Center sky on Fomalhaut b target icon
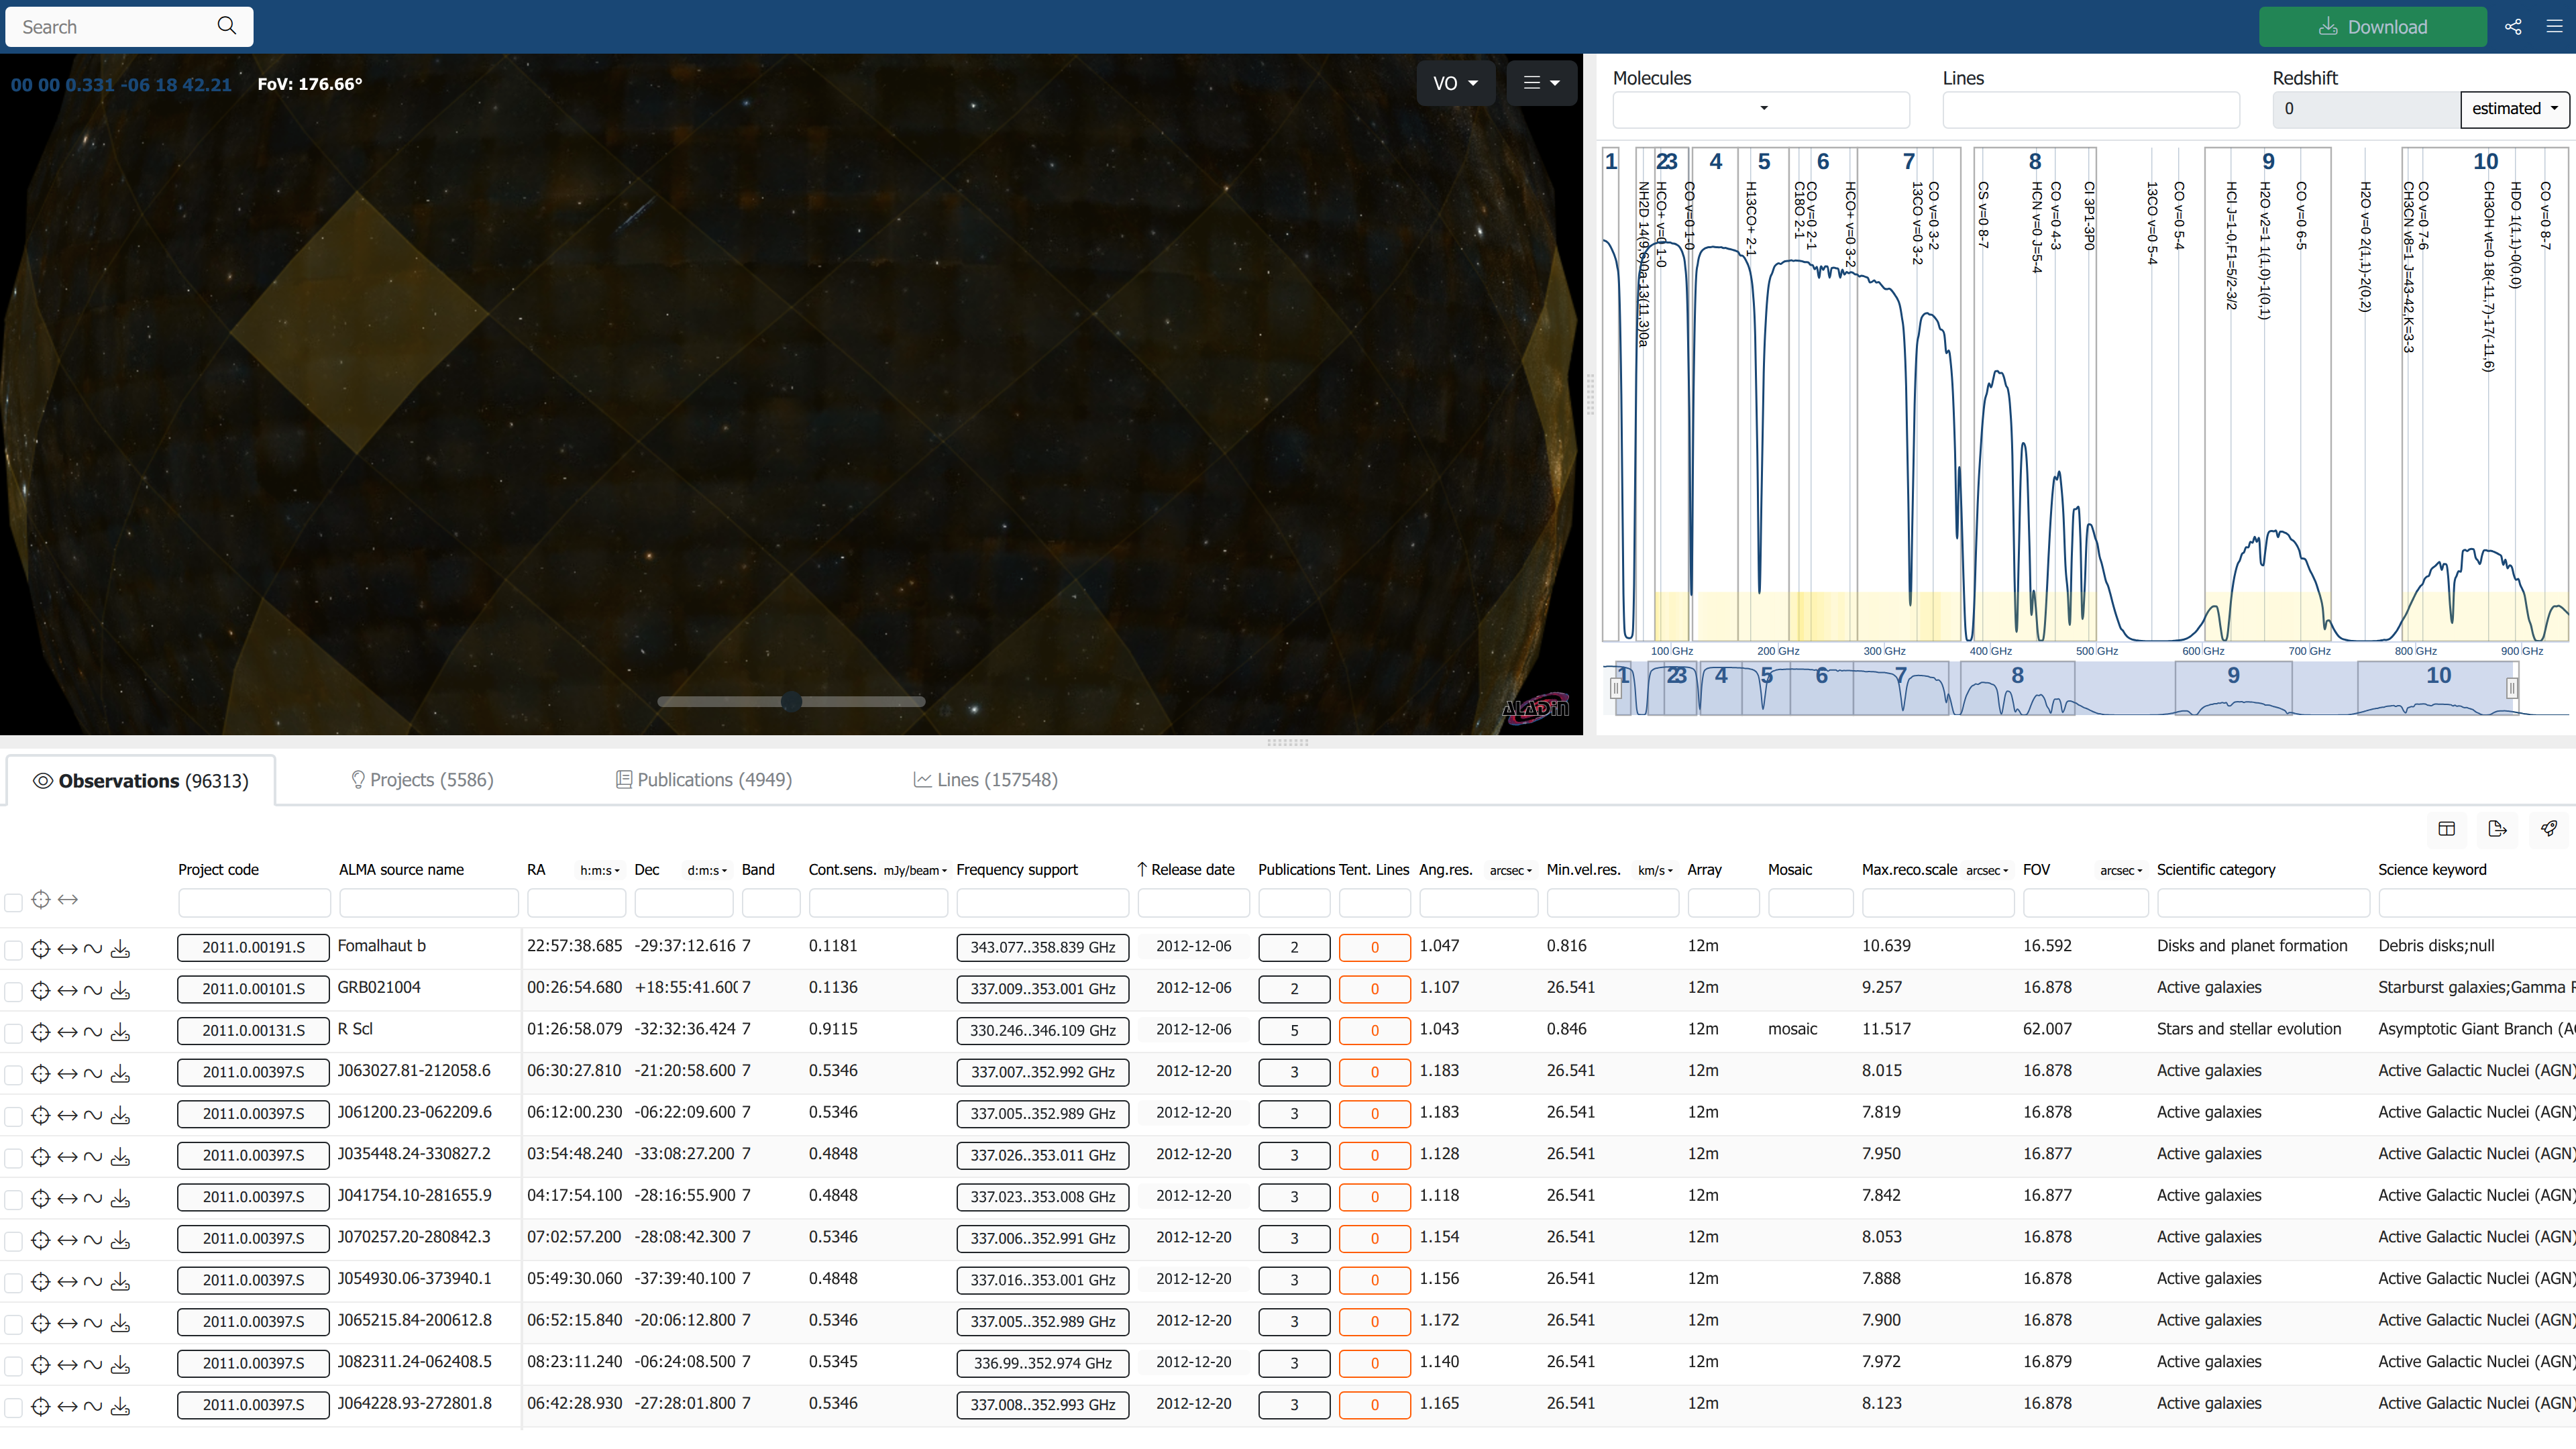Screen dimensions: 2576x1449 click(40, 948)
